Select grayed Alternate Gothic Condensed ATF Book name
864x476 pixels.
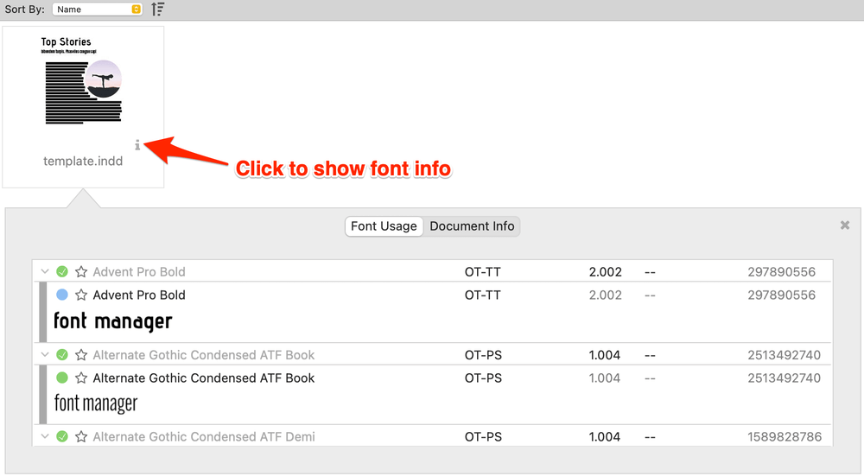204,355
